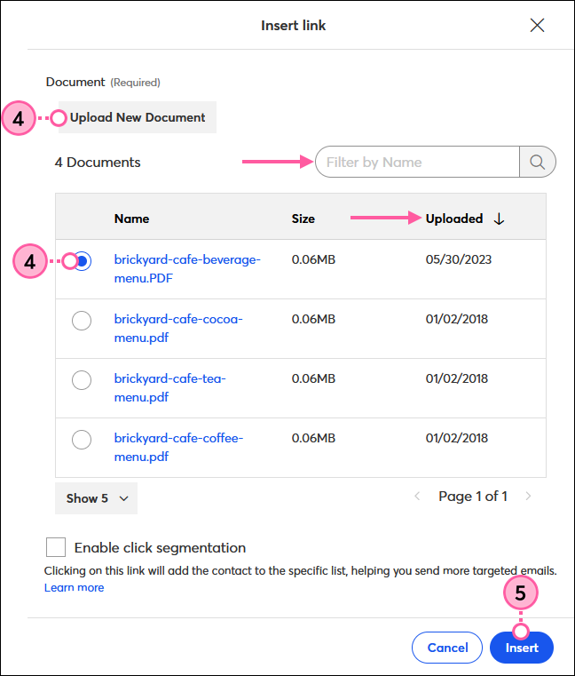Click the tea menu's 0.06MB size

tap(313, 378)
